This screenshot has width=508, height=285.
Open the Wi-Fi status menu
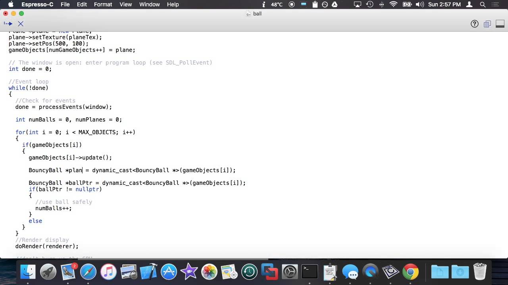[x=393, y=4]
